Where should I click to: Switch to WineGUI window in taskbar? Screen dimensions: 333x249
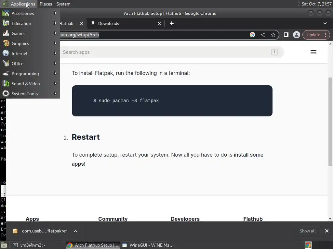point(148,245)
